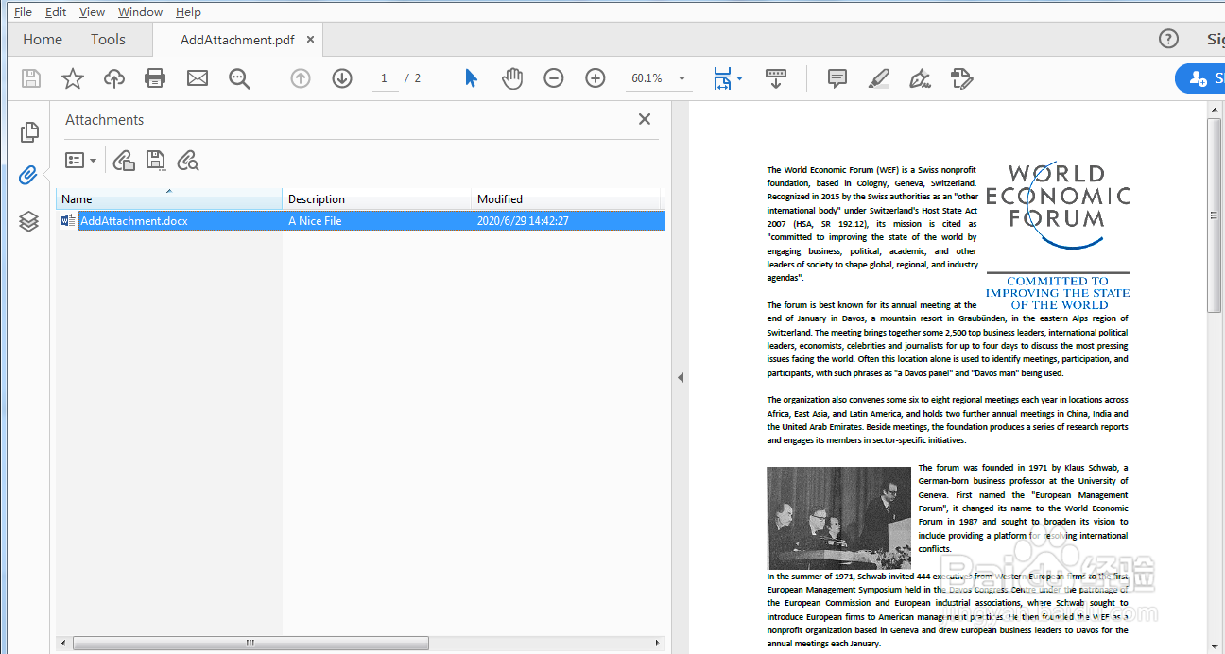Click the Print file icon

155,78
